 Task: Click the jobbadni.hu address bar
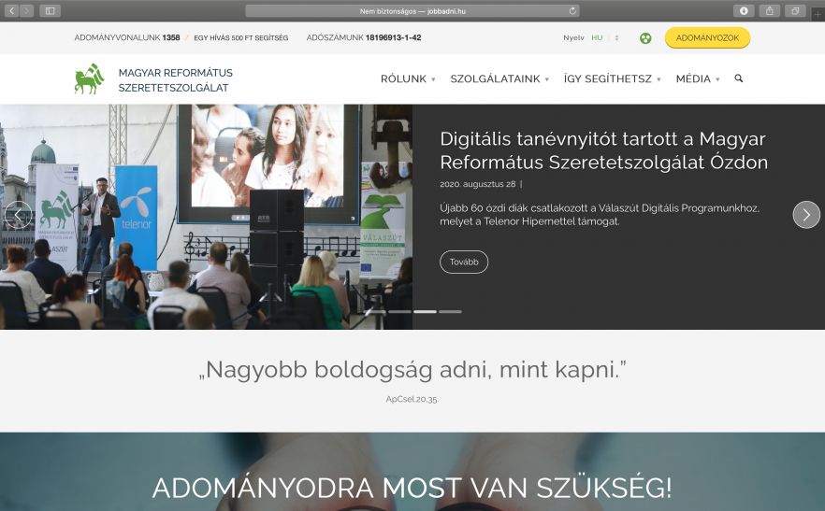(x=412, y=10)
